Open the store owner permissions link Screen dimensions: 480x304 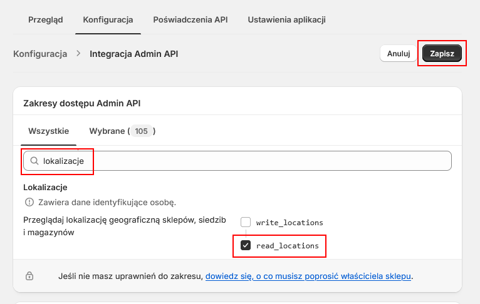(x=308, y=276)
